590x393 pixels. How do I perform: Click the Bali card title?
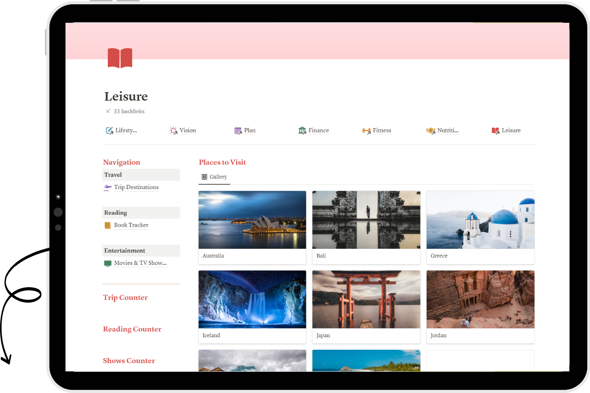coord(321,256)
